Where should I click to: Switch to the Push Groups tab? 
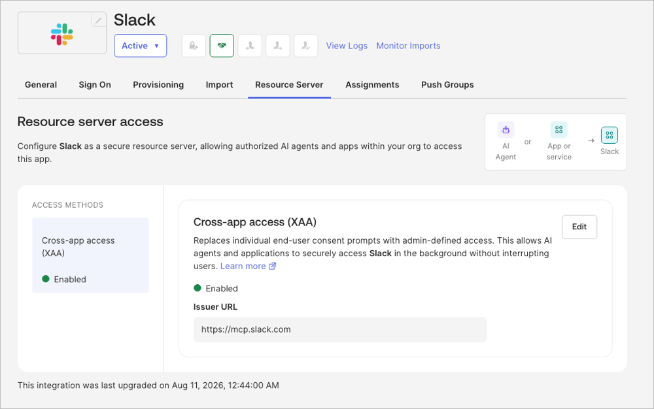click(x=447, y=85)
